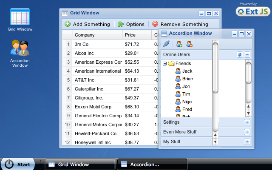Image resolution: width=272 pixels, height=170 pixels.
Task: Click the Exxon Mobil Corp cell
Action: (x=97, y=107)
